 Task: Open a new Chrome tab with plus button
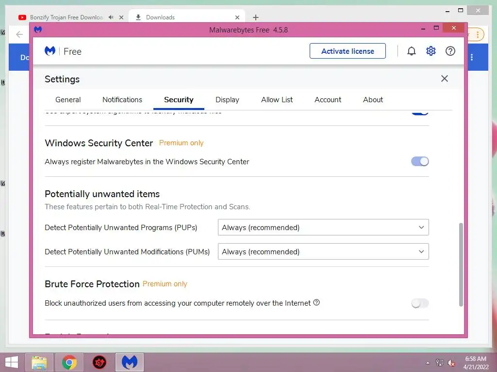(x=256, y=17)
